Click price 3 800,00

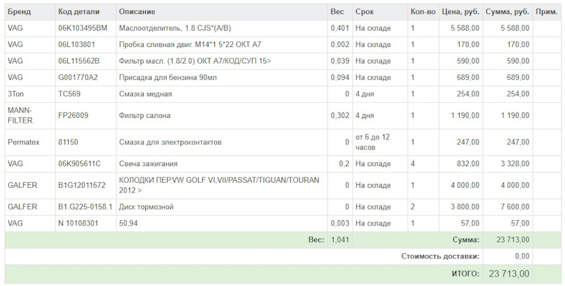(x=465, y=207)
